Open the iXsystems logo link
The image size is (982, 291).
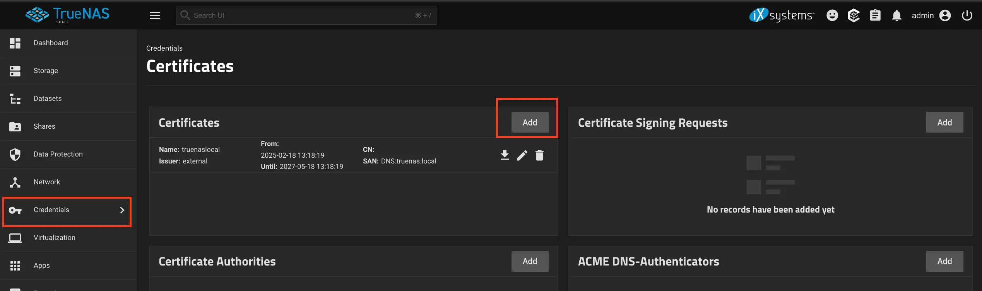click(782, 15)
